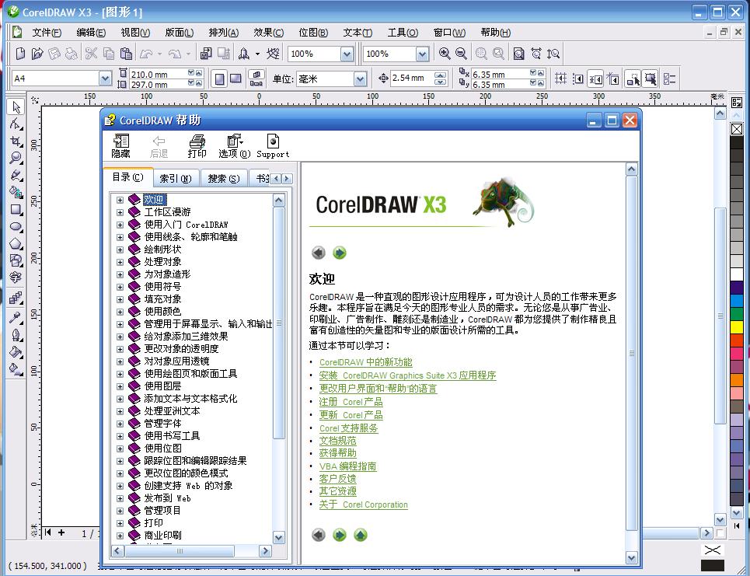This screenshot has height=576, width=750.
Task: Open the 效果(C) menu
Action: [x=268, y=33]
